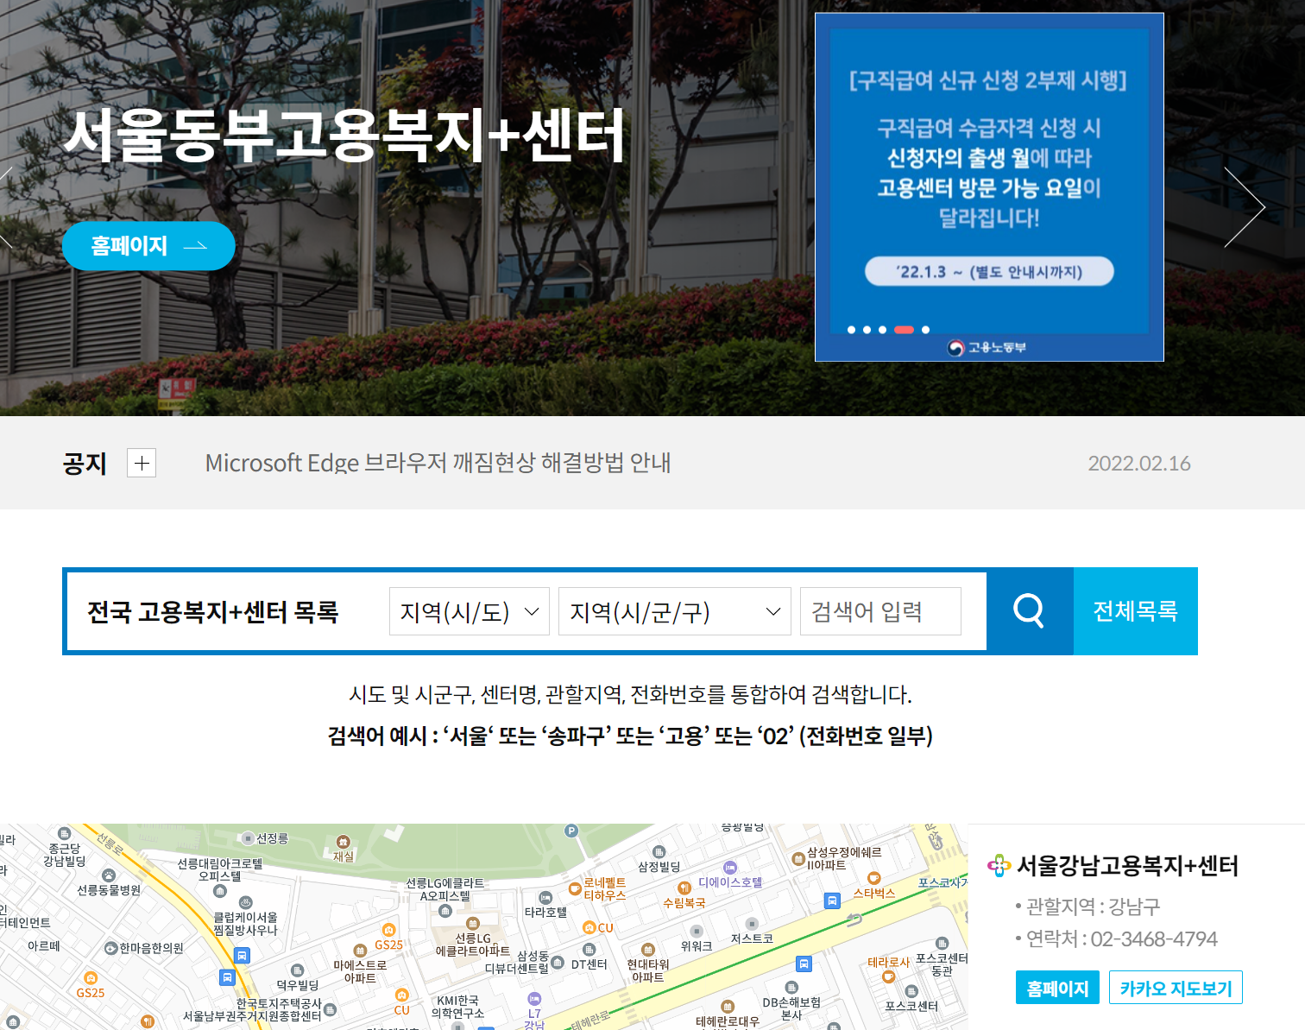
Task: Select the fourth carousel indicator dot
Action: [905, 329]
